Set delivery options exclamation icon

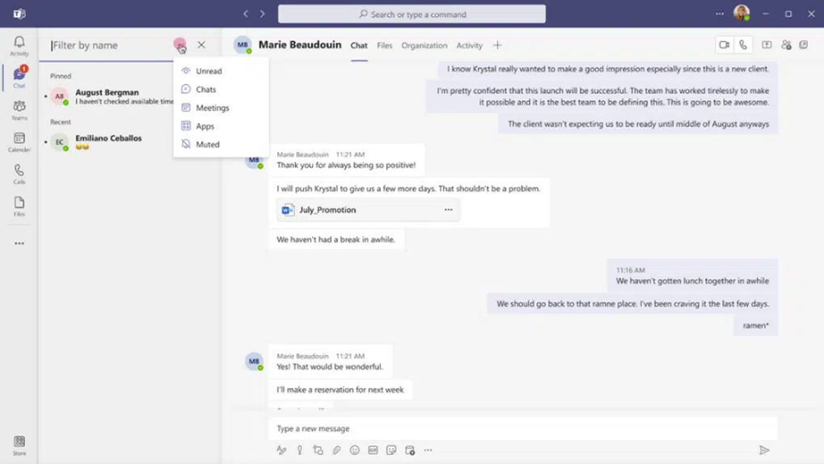point(299,449)
